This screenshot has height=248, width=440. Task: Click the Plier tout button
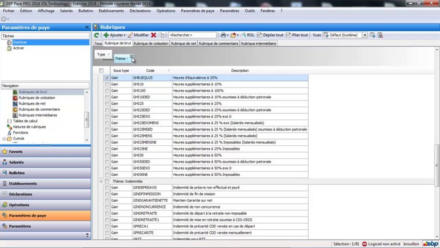(x=297, y=35)
